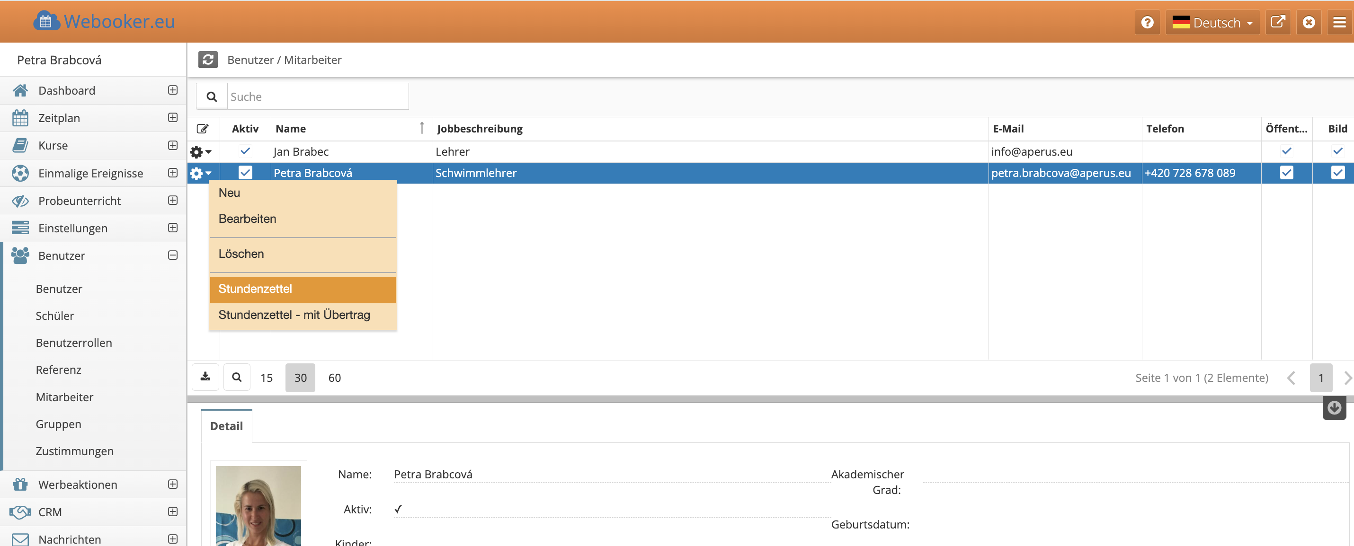Click the download export icon below table
The height and width of the screenshot is (546, 1354).
point(205,377)
